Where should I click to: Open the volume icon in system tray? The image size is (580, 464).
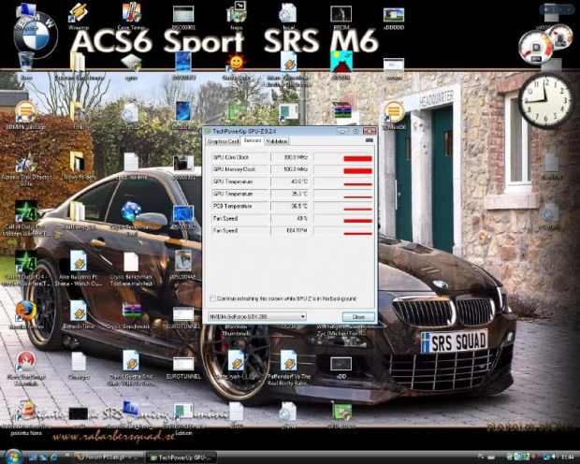tap(555, 457)
